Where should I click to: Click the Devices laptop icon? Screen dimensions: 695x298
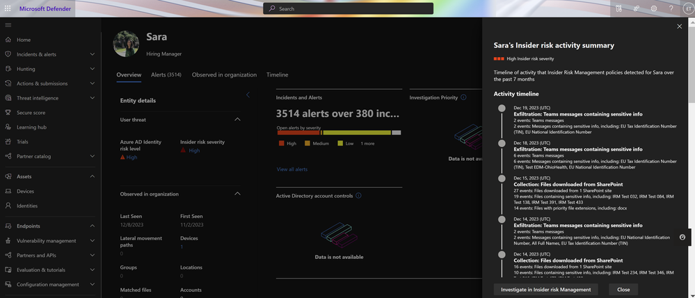tap(8, 191)
